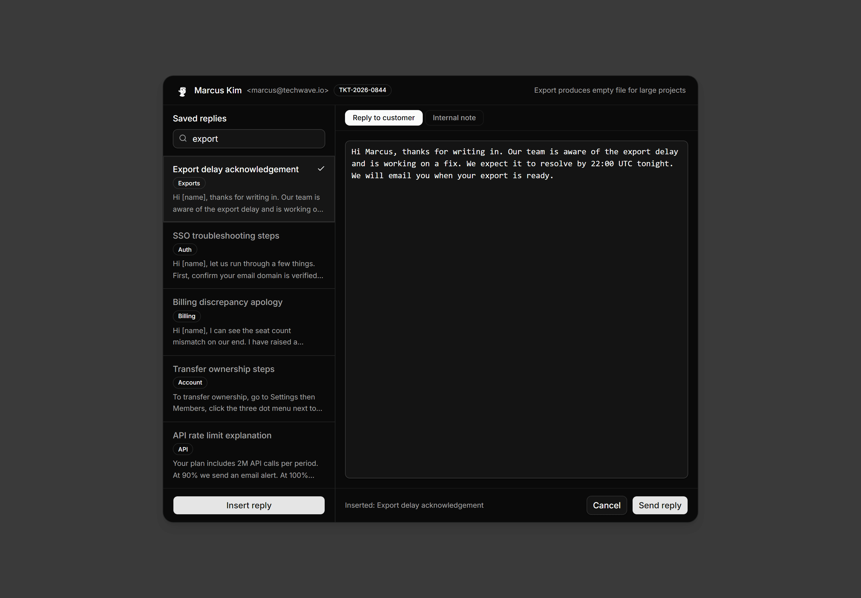Click the marcus@techwave.io email address
This screenshot has height=598, width=861.
click(x=287, y=90)
